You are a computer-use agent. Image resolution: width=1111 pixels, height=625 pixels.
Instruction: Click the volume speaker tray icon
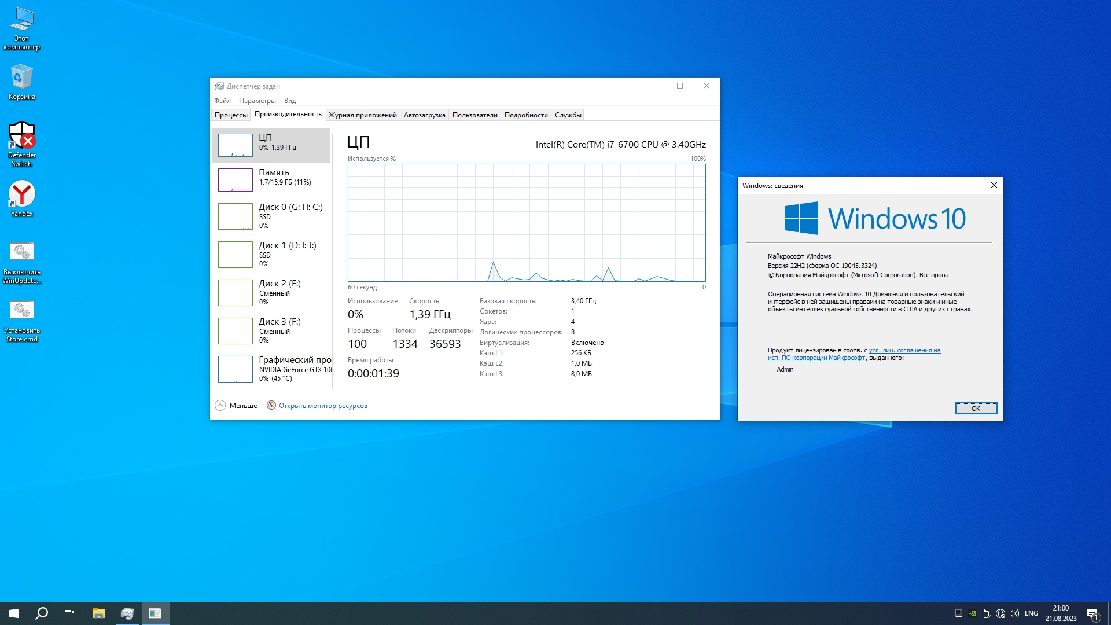coord(1014,613)
